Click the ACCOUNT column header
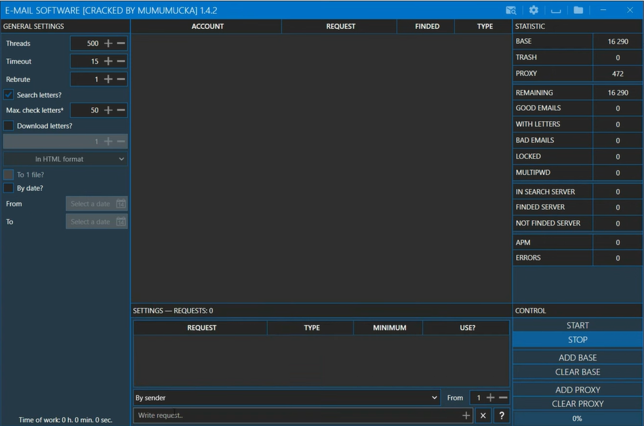This screenshot has width=644, height=426. click(207, 26)
